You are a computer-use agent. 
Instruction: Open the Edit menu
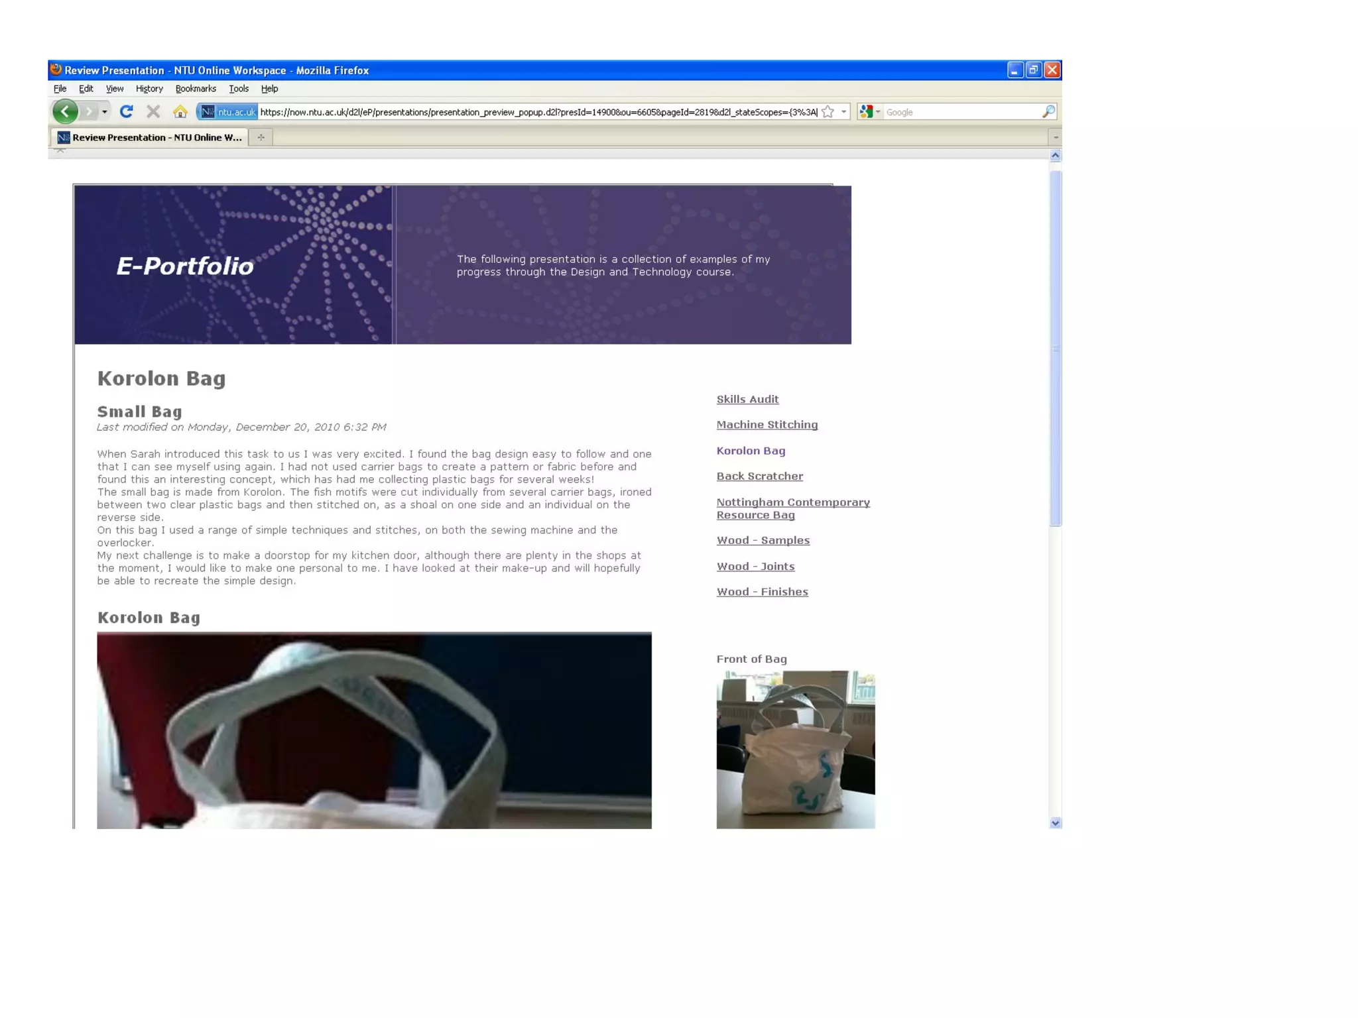[x=86, y=88]
